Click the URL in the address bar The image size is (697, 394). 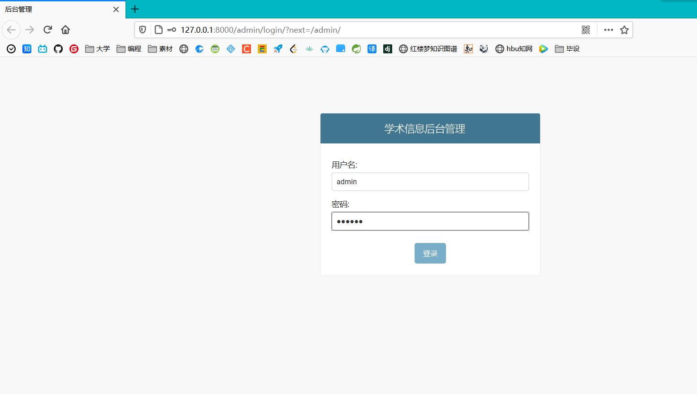tap(260, 30)
